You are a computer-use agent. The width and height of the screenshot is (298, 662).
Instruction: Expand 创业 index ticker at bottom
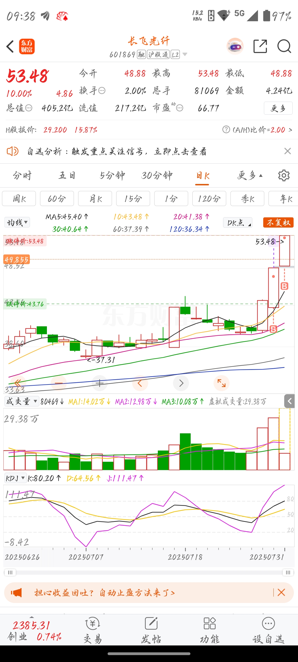(x=34, y=630)
